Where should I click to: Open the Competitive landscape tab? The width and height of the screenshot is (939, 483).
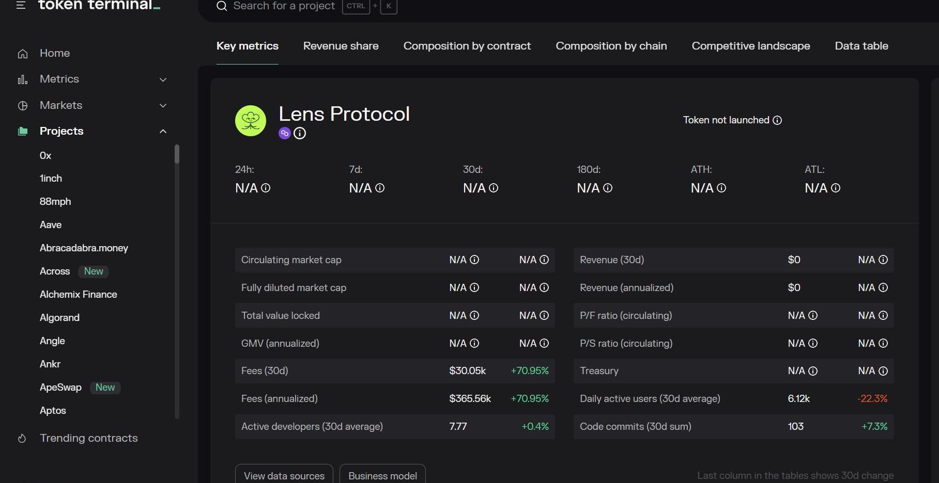pos(750,46)
